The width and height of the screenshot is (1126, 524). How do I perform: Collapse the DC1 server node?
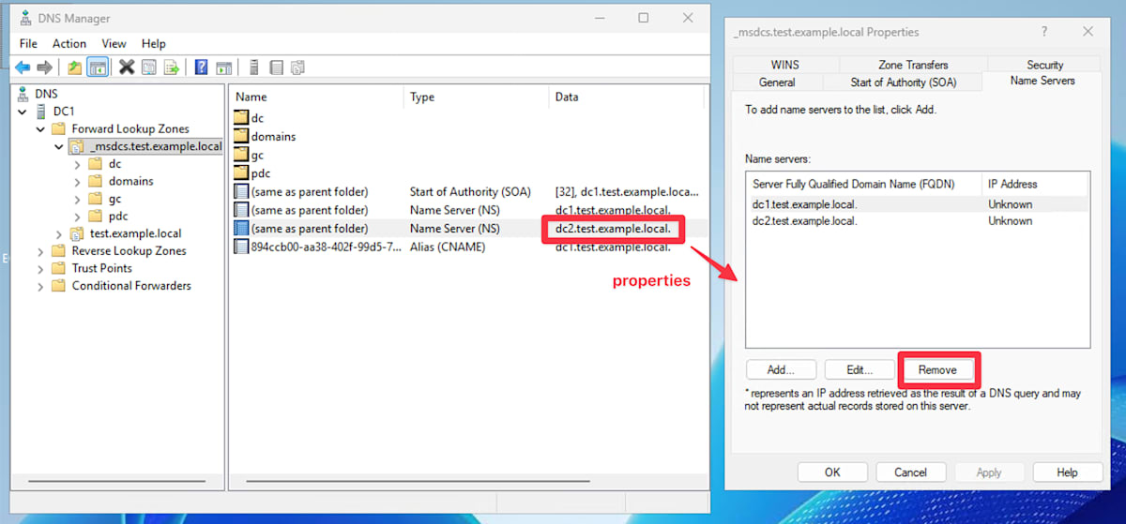(23, 112)
